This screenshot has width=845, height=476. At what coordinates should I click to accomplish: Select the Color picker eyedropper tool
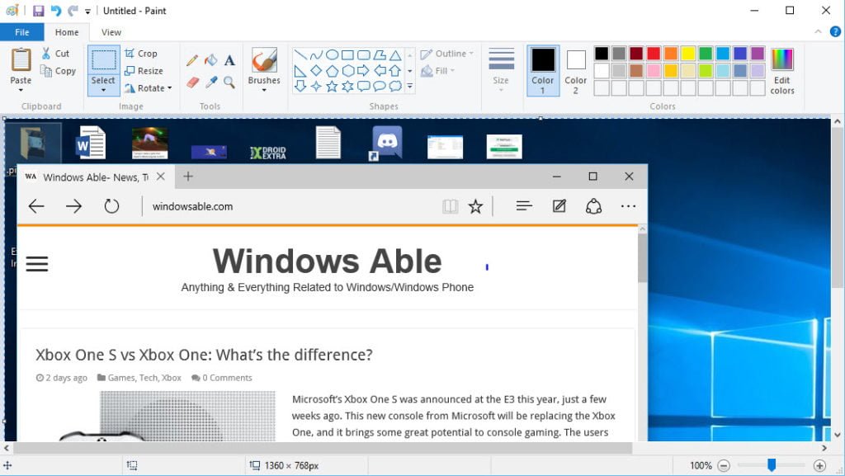tap(211, 82)
